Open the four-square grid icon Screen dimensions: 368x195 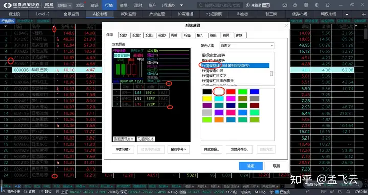(306, 5)
